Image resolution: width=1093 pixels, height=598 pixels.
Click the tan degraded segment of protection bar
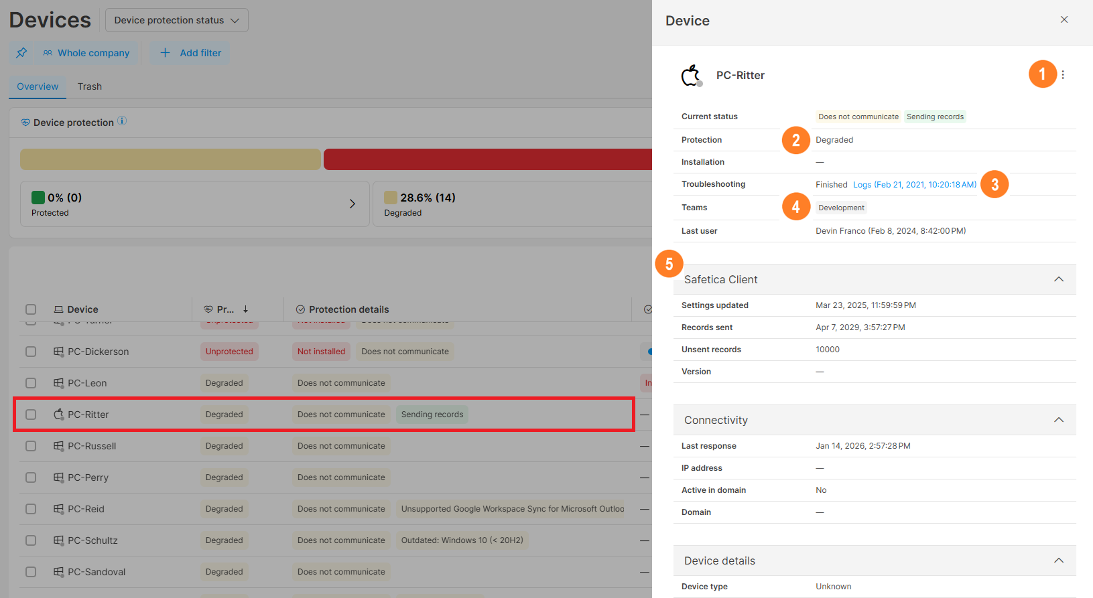[170, 159]
